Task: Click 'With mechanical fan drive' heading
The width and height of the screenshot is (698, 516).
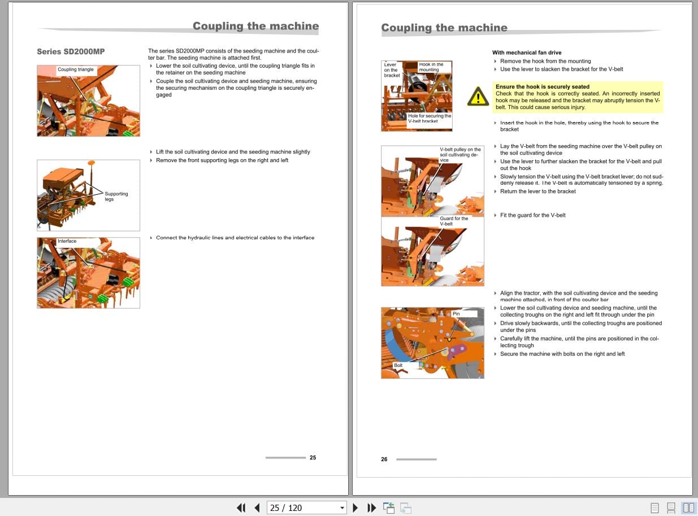Action: 527,53
